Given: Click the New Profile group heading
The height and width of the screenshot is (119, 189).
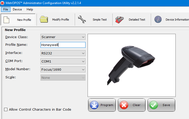Looking at the screenshot, I should click(15, 30).
